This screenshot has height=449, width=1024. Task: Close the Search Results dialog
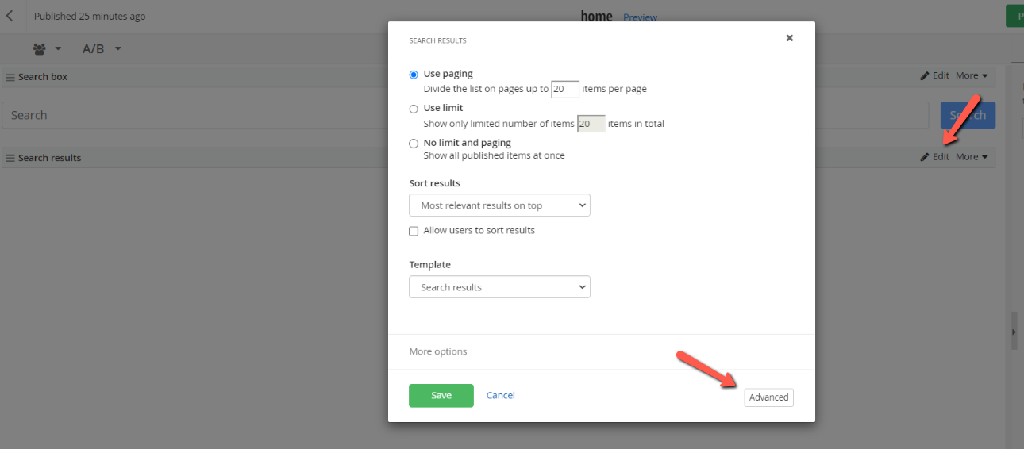789,38
